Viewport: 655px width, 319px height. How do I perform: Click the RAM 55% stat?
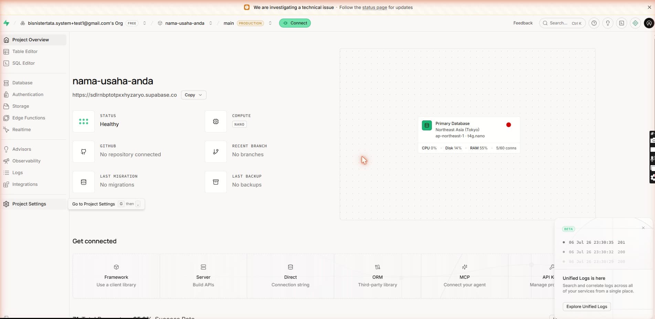click(479, 148)
